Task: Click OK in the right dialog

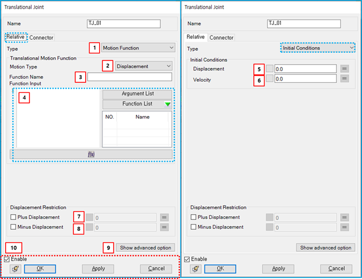Action: pyautogui.click(x=220, y=268)
